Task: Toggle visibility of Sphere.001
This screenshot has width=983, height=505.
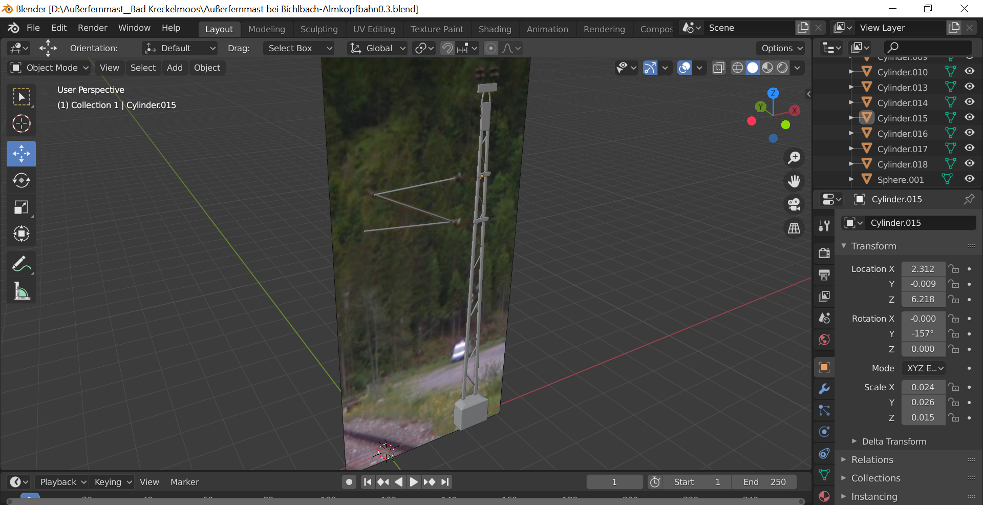Action: pos(969,179)
